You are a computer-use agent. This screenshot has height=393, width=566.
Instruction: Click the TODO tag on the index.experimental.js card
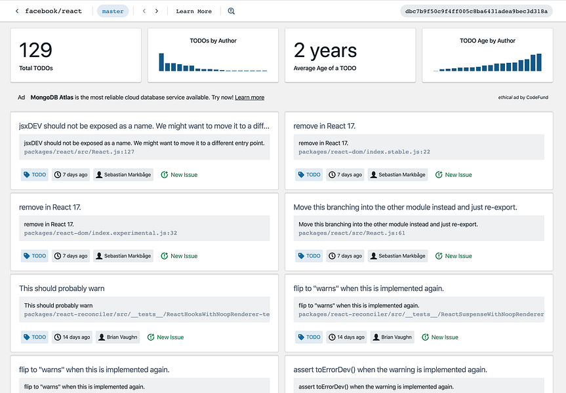[x=35, y=256]
